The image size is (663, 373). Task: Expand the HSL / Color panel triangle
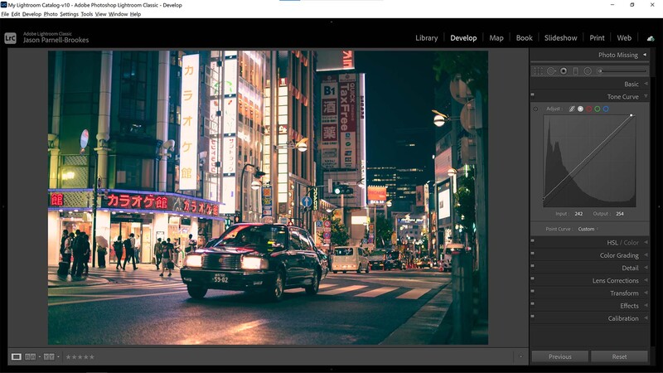tap(646, 242)
